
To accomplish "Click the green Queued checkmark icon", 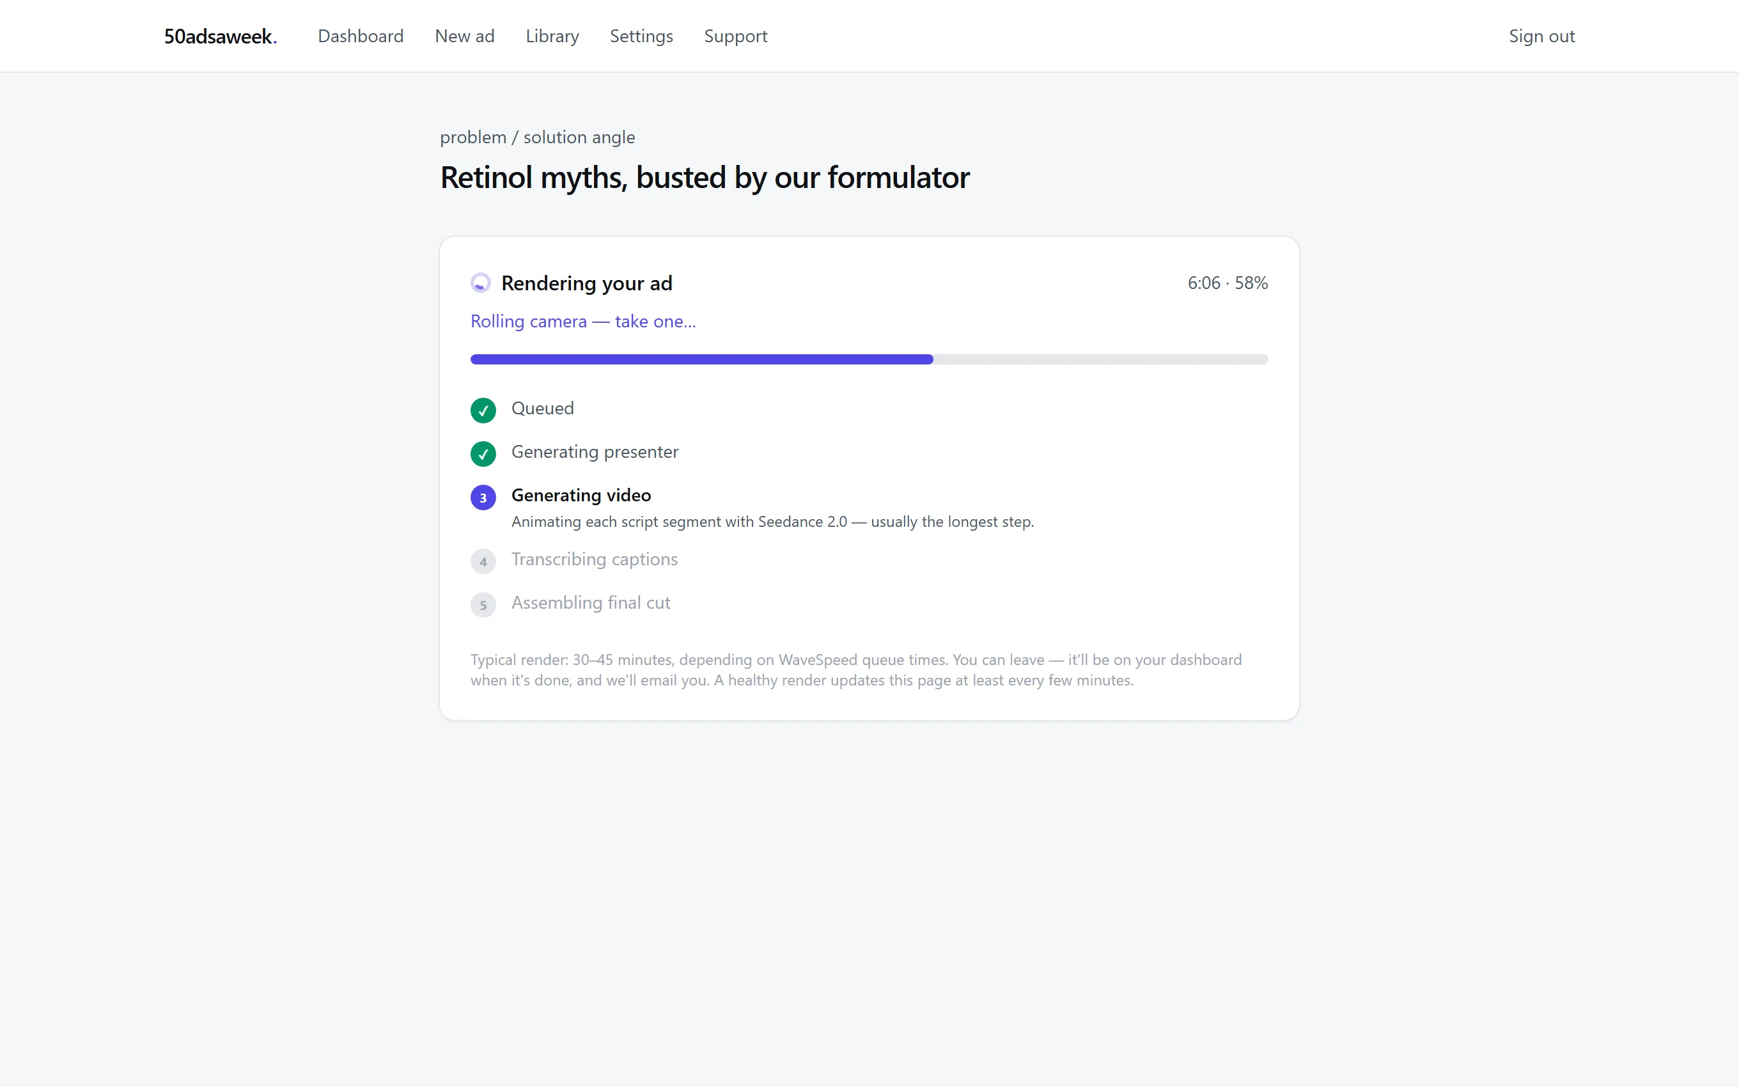I will [483, 411].
